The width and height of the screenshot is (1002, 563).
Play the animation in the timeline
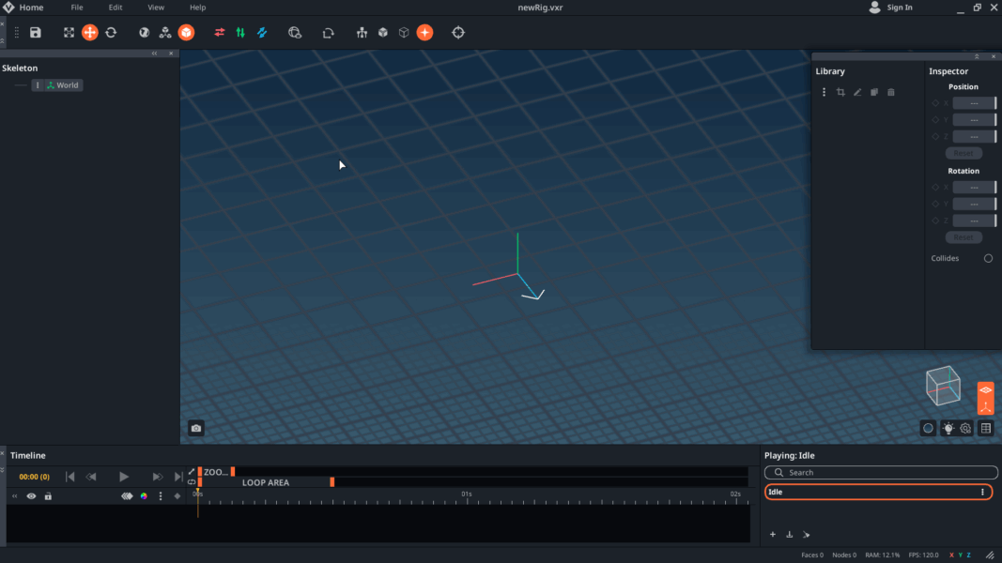coord(123,477)
